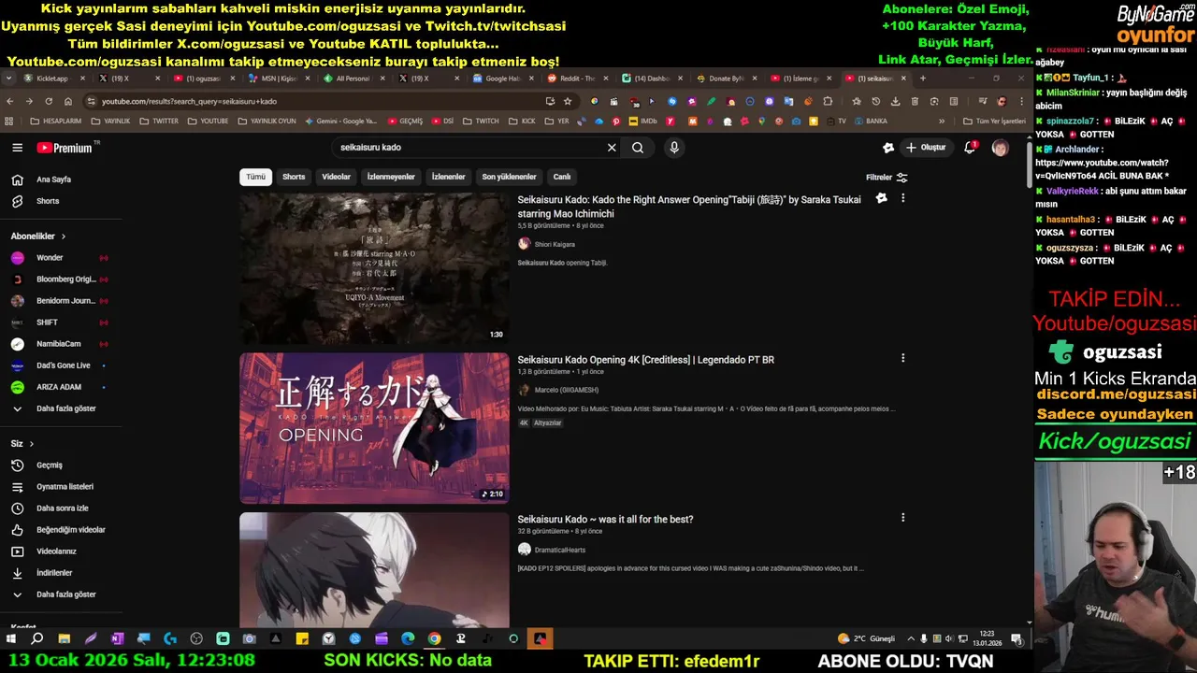Open the YouTube hamburger guide menu
1197x673 pixels.
click(x=17, y=148)
